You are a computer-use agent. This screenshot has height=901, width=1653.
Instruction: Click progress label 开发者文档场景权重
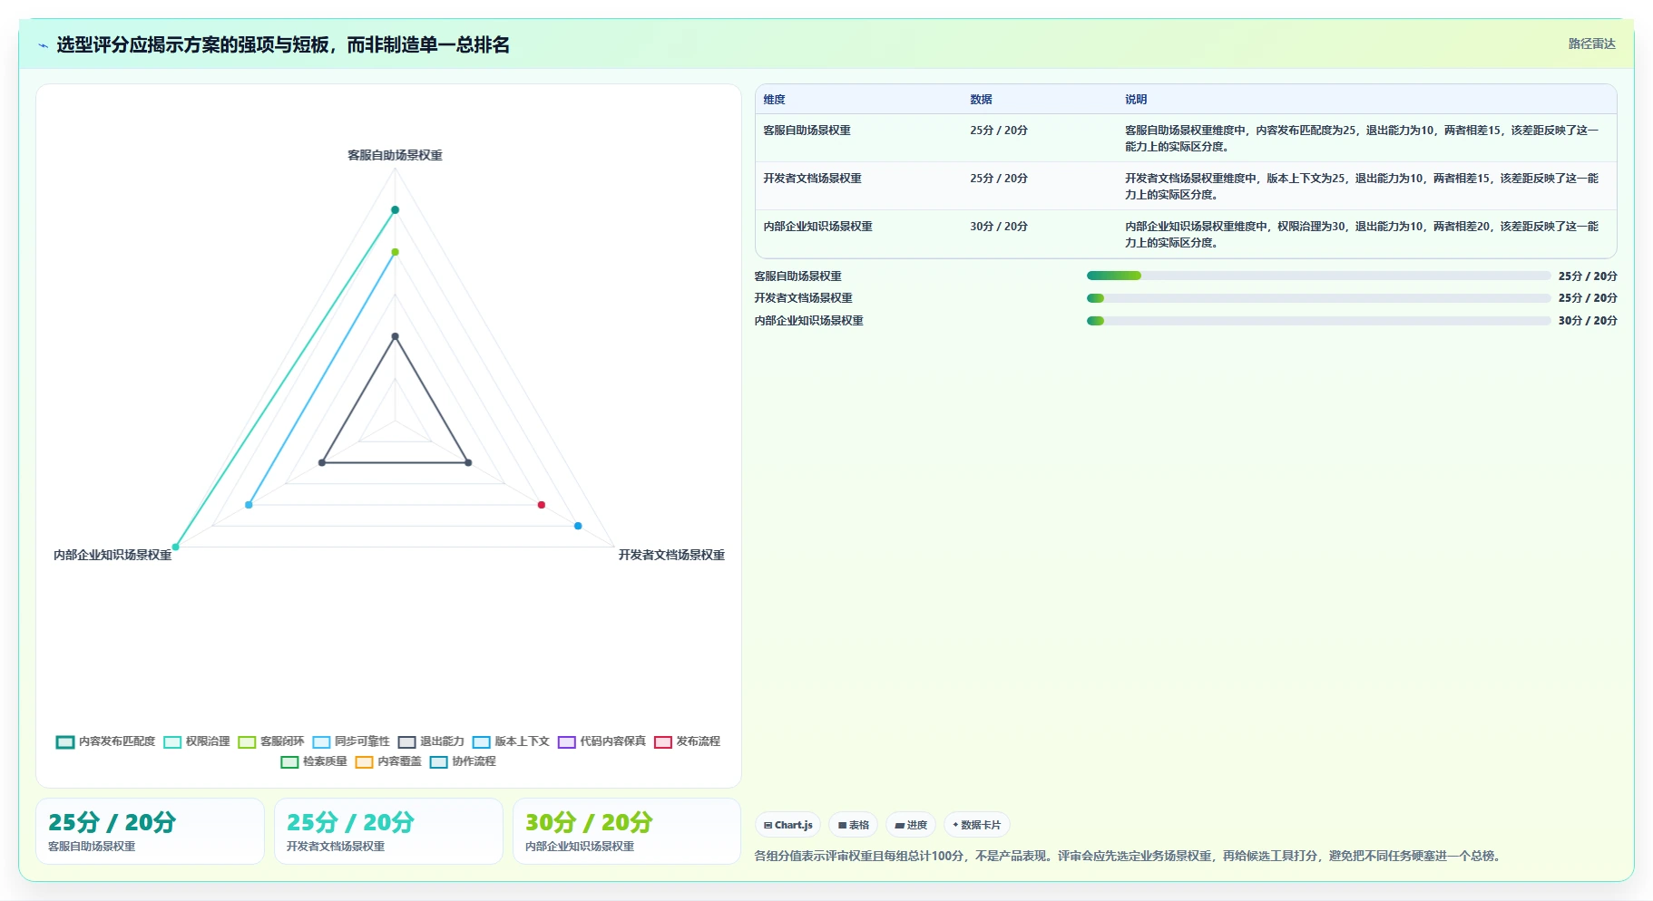pos(804,298)
